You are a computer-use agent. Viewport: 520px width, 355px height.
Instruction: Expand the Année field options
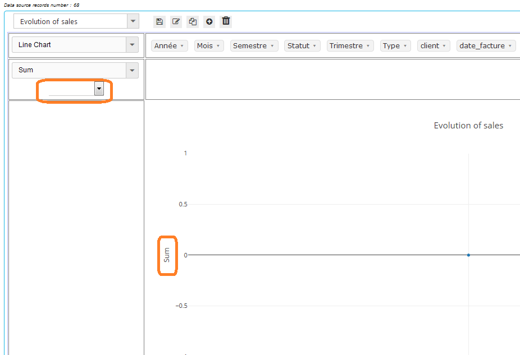pyautogui.click(x=181, y=45)
